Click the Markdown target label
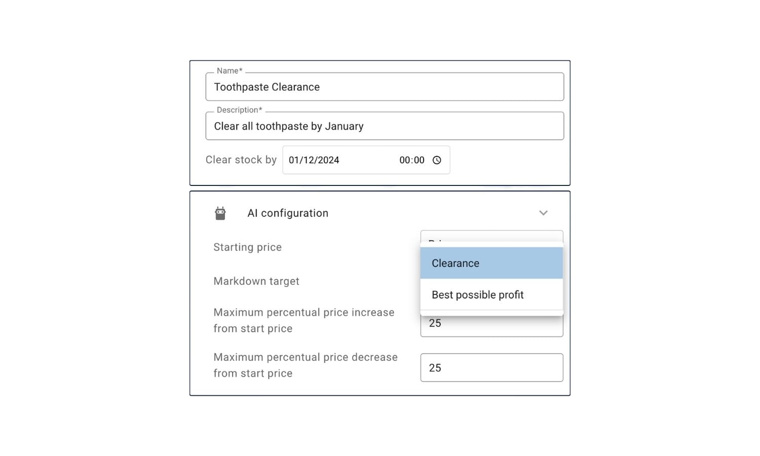This screenshot has height=456, width=760. click(256, 281)
